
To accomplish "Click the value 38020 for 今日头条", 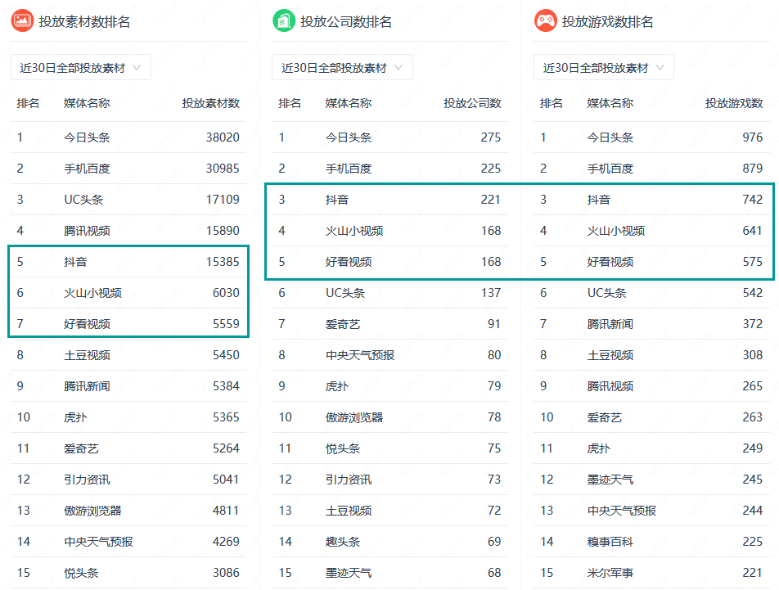I will 223,137.
